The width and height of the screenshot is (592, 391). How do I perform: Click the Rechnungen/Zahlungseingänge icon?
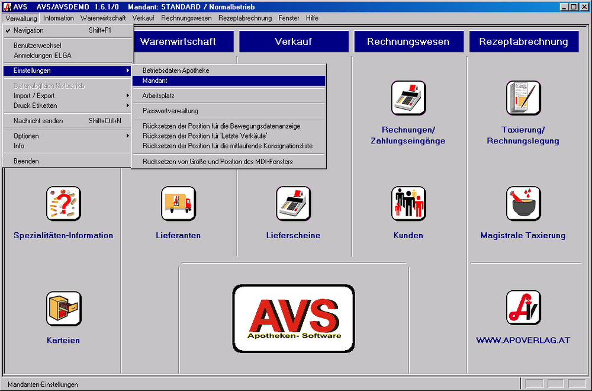(408, 98)
